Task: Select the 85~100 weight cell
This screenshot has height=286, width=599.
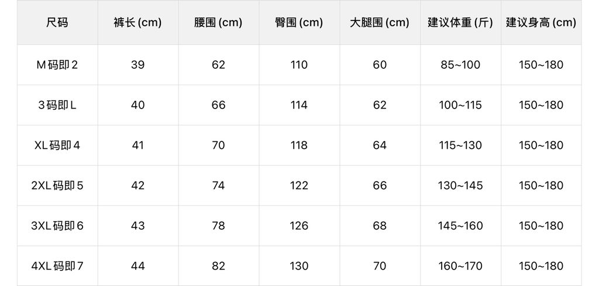Action: tap(461, 65)
